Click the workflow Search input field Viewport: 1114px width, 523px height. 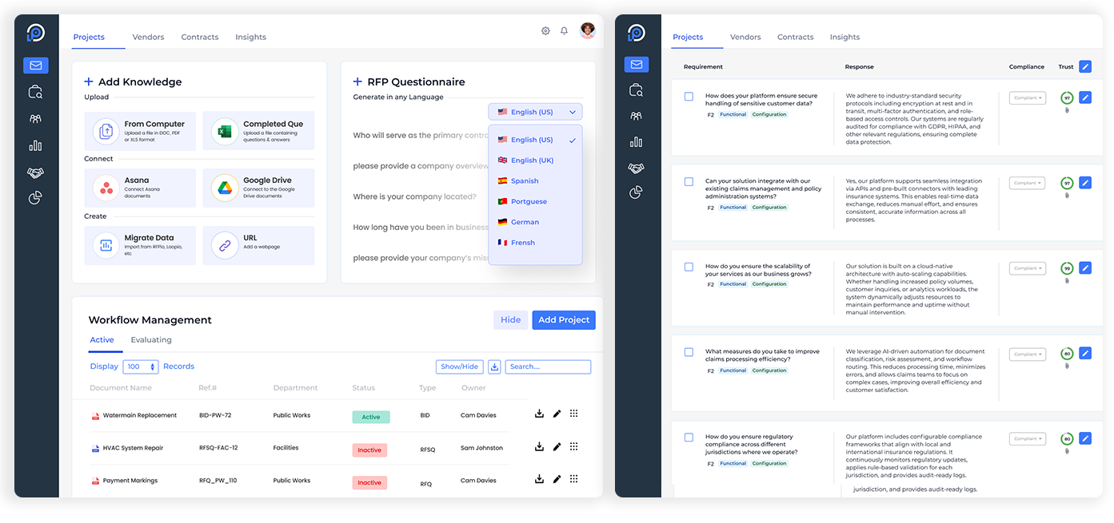click(548, 366)
